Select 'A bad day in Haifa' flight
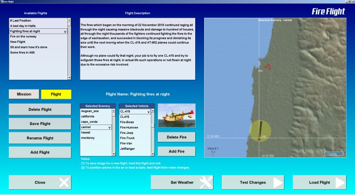This screenshot has height=195, width=355. [x=38, y=26]
